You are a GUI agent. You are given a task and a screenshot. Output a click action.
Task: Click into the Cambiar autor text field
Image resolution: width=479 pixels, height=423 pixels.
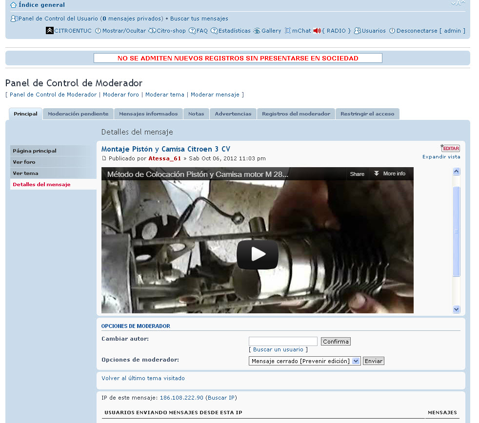[x=283, y=342]
